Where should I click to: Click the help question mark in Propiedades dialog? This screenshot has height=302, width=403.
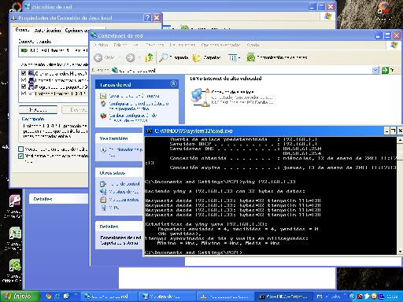(x=147, y=17)
